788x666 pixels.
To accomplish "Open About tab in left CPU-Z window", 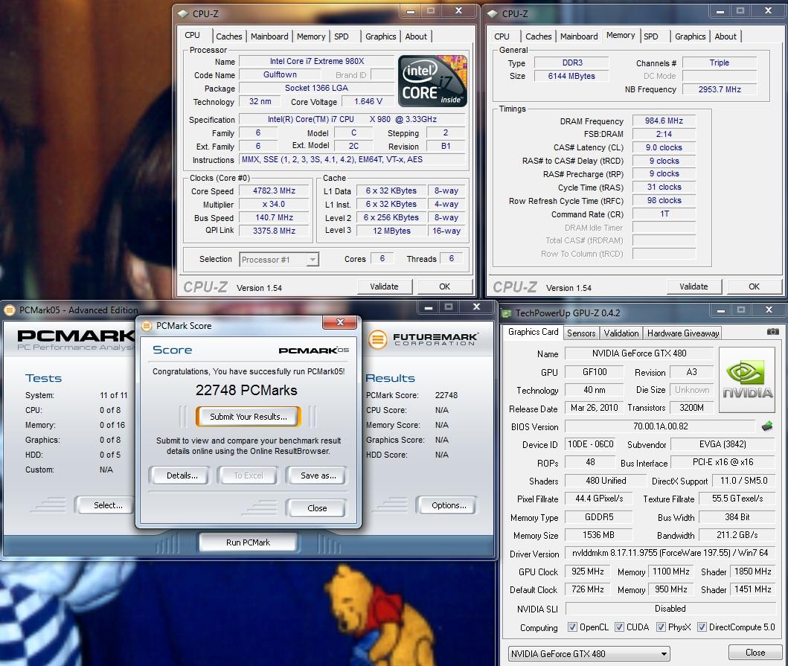I will pyautogui.click(x=416, y=36).
